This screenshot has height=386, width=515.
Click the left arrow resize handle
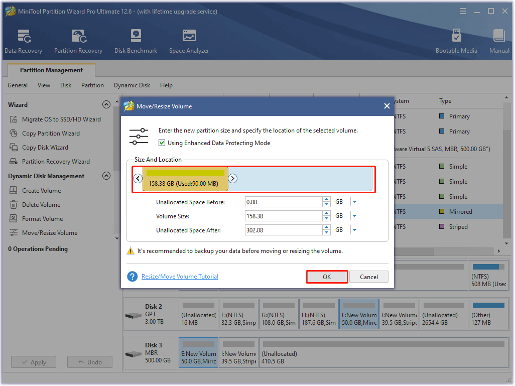[x=138, y=179]
